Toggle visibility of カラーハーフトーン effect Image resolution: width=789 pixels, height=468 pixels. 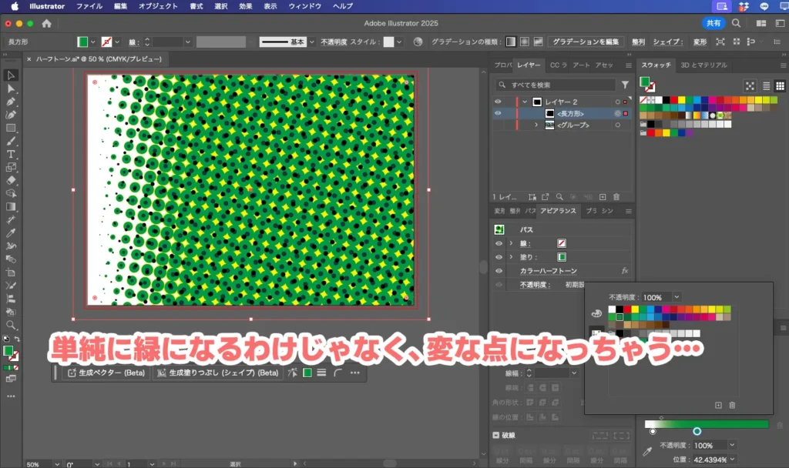(499, 271)
